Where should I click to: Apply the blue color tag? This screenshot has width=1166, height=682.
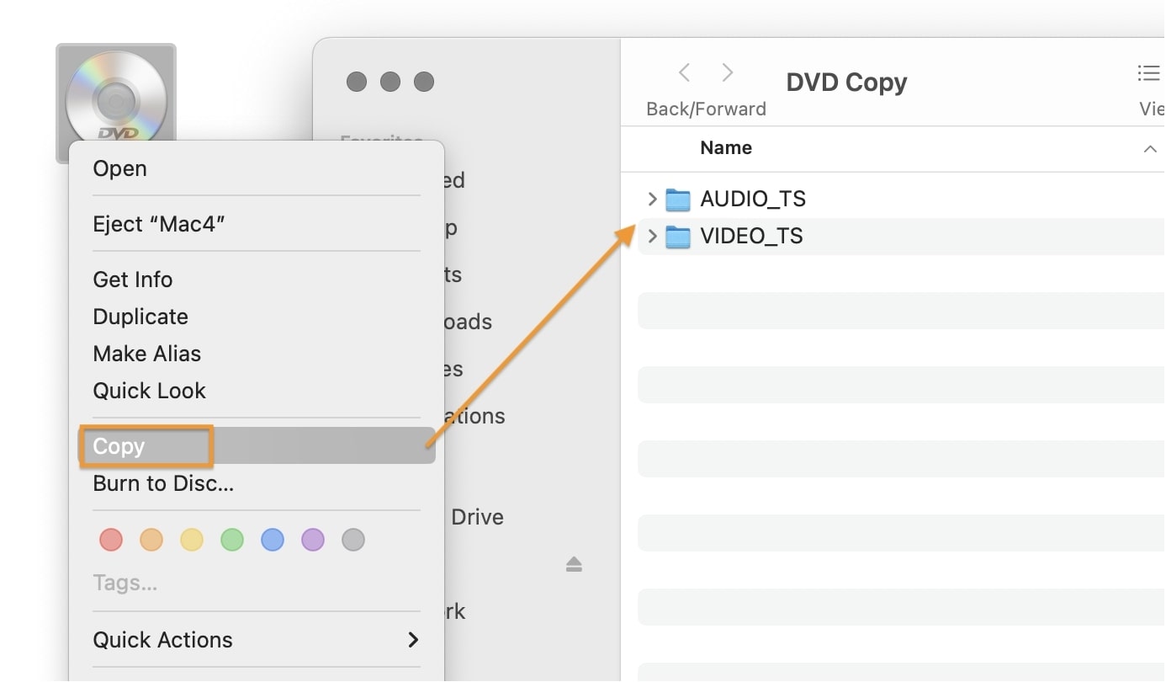(x=273, y=540)
